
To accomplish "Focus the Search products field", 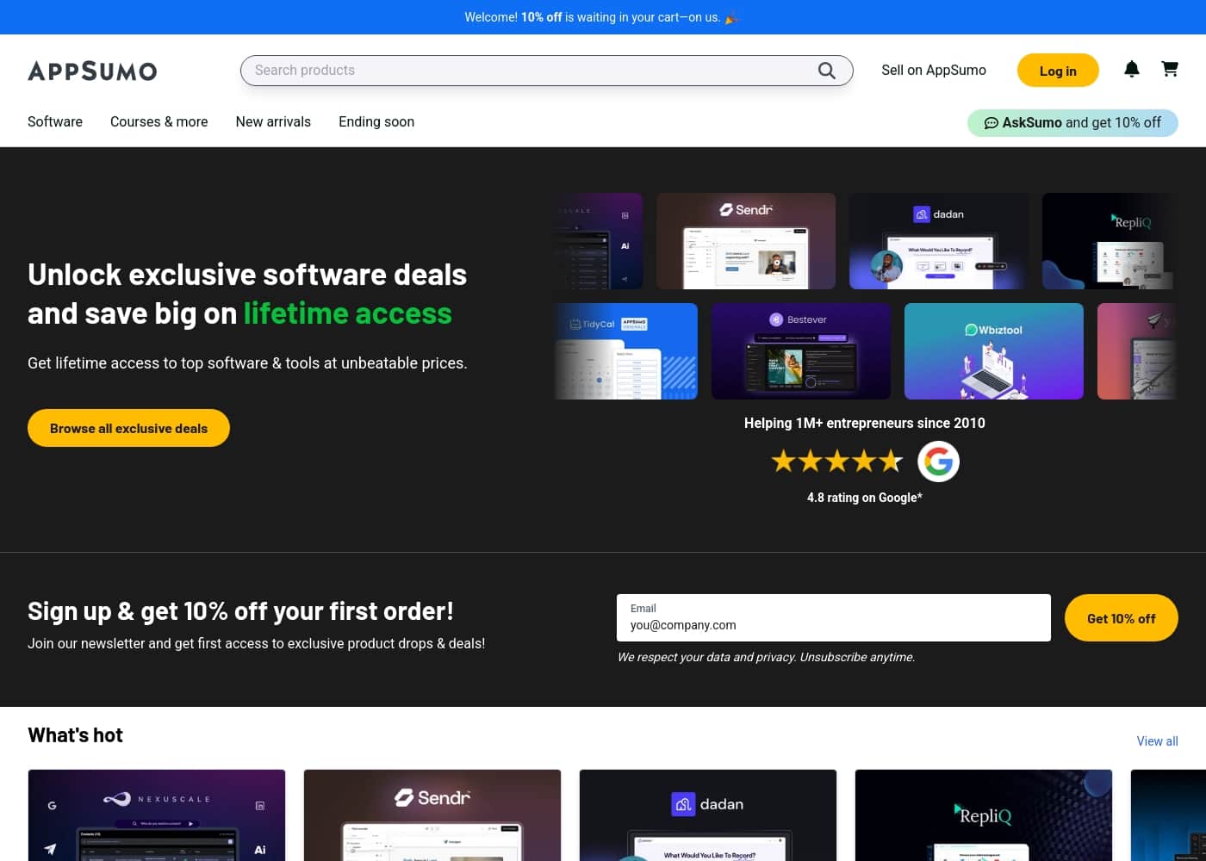I will click(x=546, y=71).
